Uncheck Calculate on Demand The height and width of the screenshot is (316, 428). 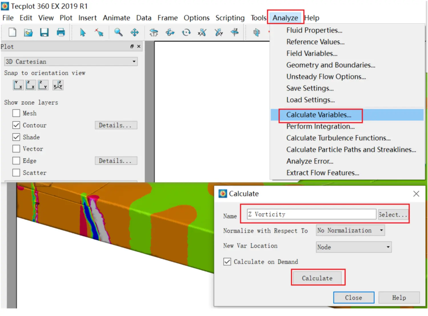[227, 262]
